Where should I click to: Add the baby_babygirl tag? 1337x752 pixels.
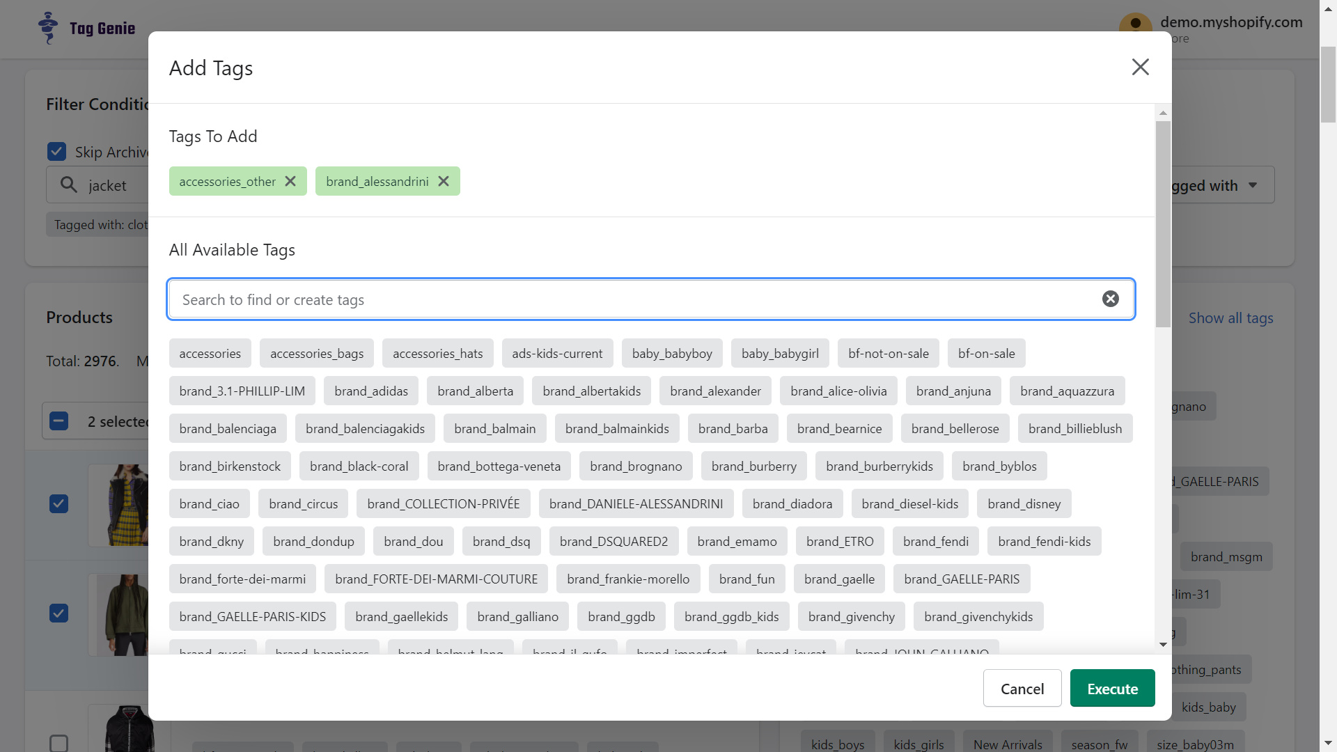[780, 353]
